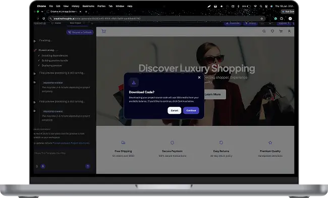Open the History menu

(76, 6)
